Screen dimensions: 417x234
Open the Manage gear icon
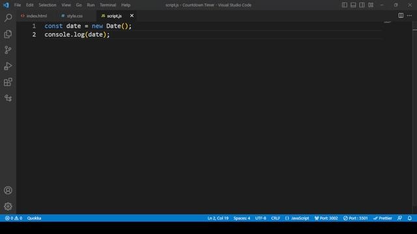pos(8,207)
